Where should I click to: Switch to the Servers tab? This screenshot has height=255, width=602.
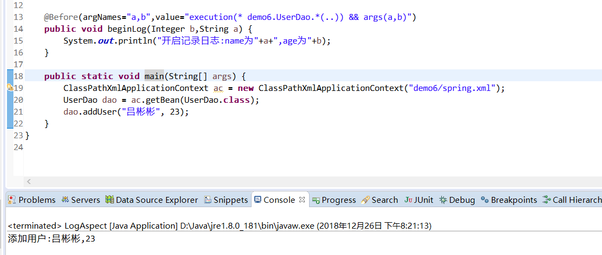81,200
